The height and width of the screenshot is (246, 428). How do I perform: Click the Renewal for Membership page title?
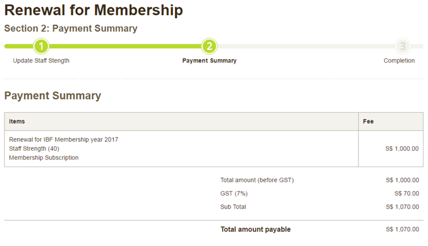click(94, 10)
